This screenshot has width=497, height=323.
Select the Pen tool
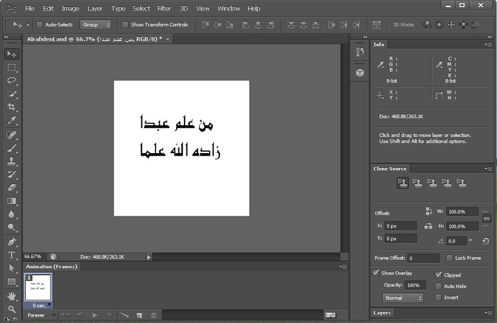pyautogui.click(x=12, y=242)
